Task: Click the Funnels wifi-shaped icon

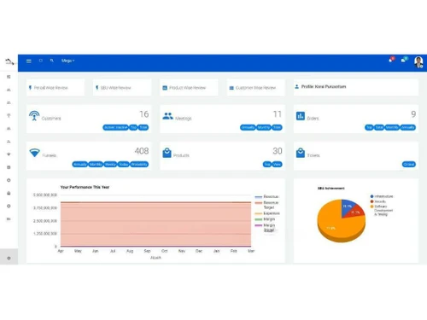Action: point(34,153)
